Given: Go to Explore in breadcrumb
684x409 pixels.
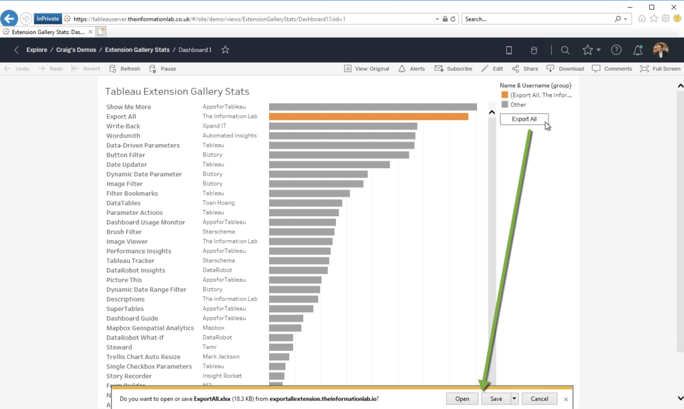Looking at the screenshot, I should pyautogui.click(x=37, y=49).
